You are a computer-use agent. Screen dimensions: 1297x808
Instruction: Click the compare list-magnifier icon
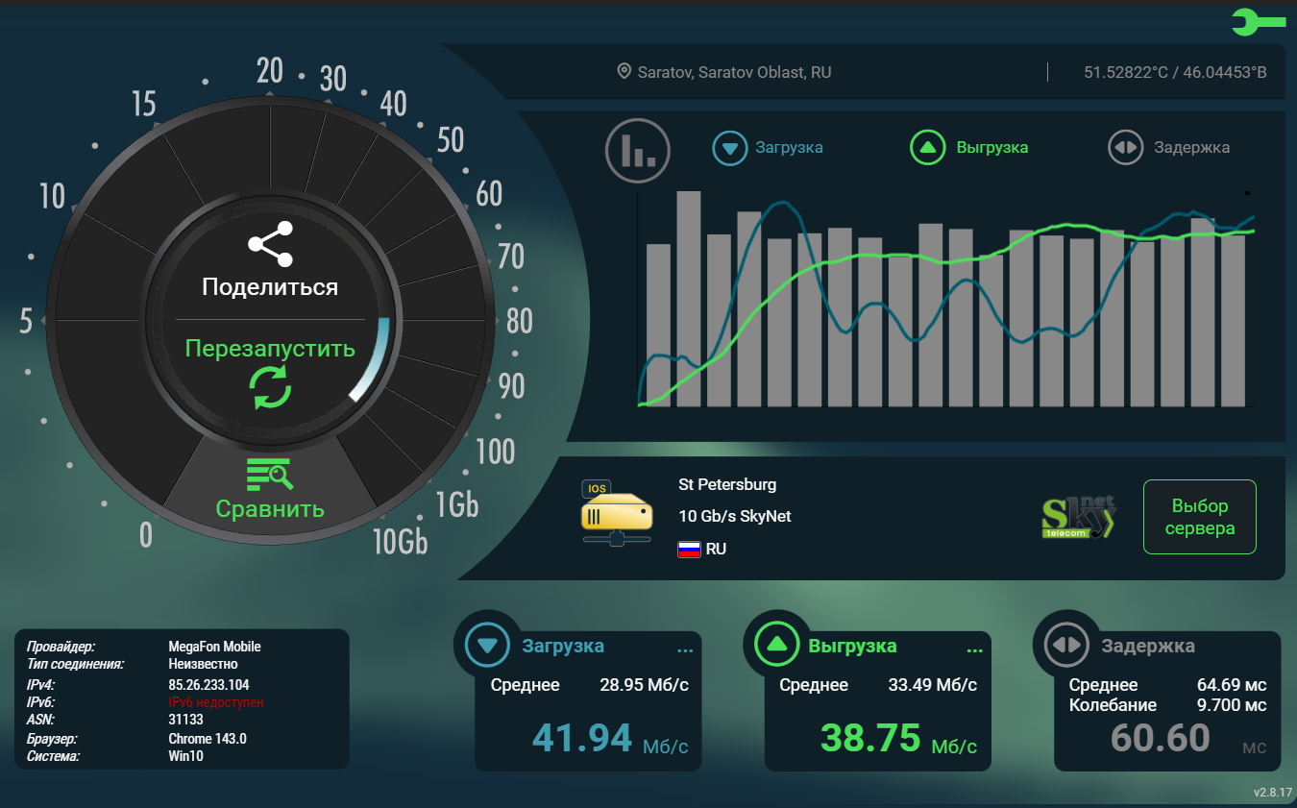pos(269,474)
